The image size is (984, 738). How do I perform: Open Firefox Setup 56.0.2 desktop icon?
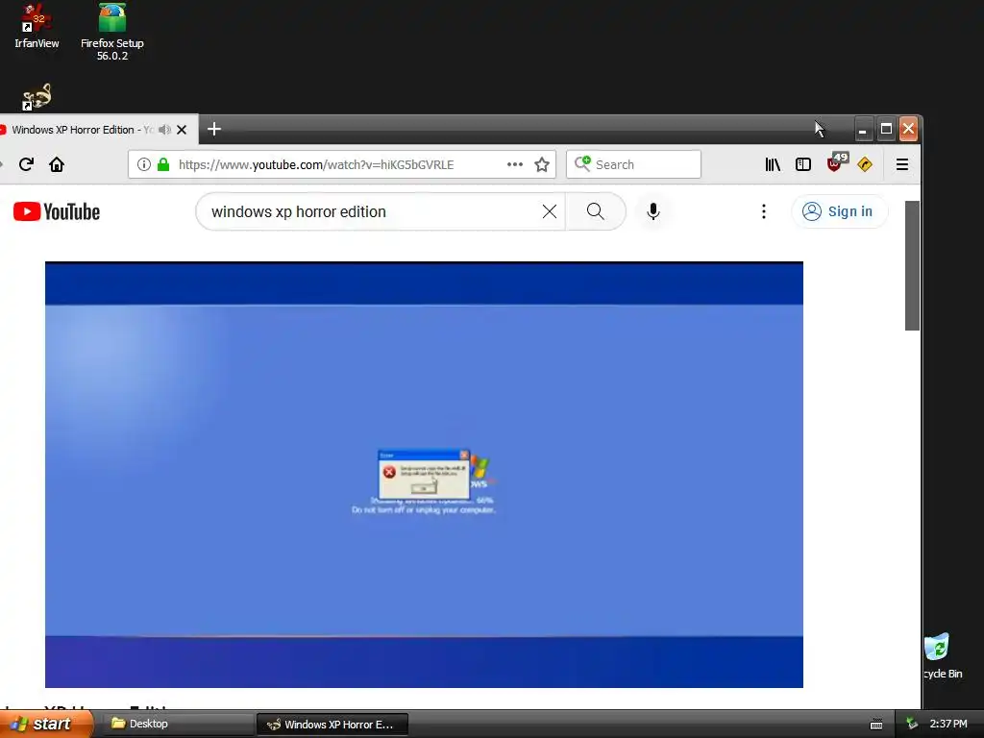click(111, 31)
